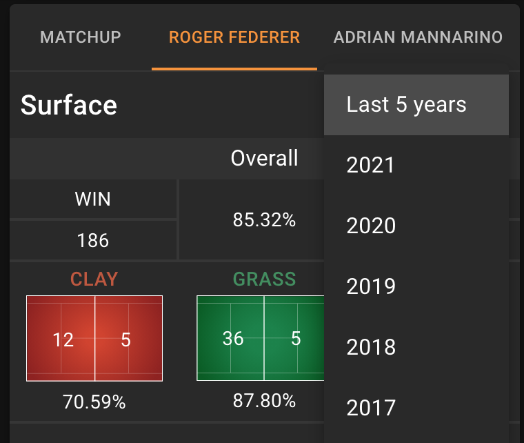Choose 2017 in the year list
The width and height of the screenshot is (524, 443).
tap(416, 408)
